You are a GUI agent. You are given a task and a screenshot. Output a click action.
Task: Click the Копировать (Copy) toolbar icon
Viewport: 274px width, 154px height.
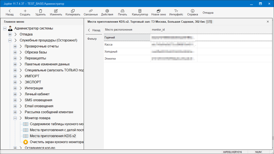point(73,11)
